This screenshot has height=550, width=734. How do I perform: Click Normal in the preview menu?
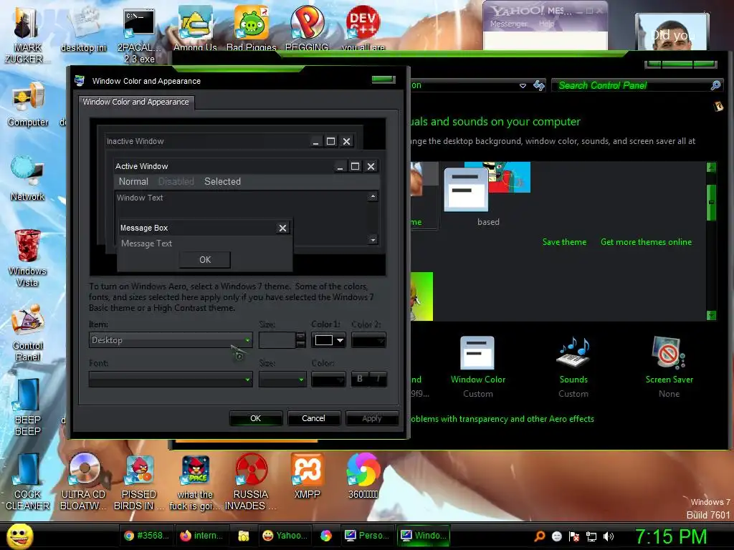[133, 181]
